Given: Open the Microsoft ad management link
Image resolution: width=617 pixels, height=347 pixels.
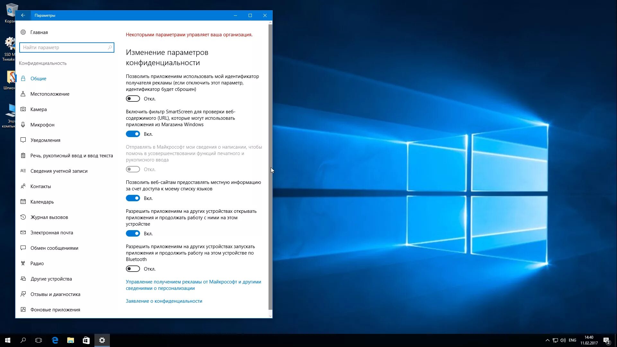Looking at the screenshot, I should (193, 285).
